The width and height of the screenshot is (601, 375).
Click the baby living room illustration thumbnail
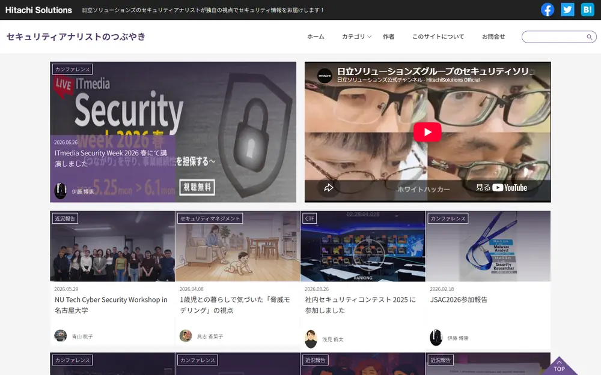pyautogui.click(x=237, y=246)
